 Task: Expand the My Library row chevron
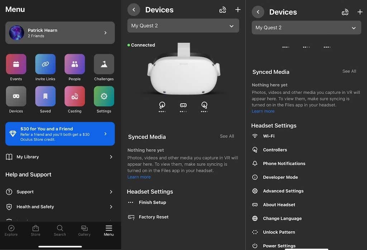tap(111, 157)
